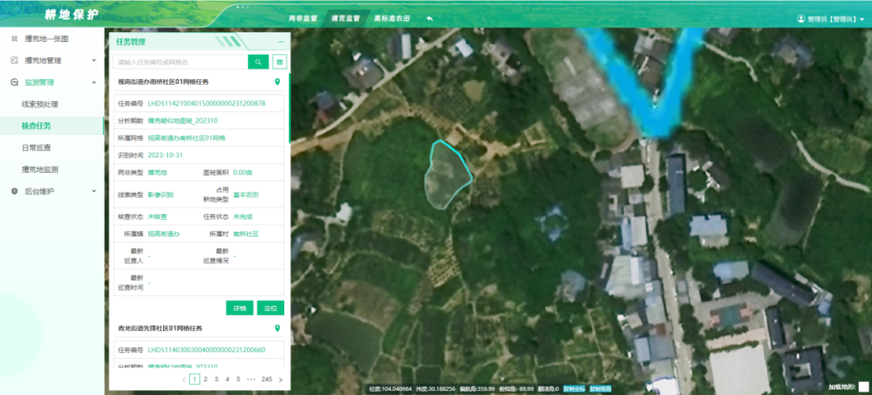Minimize the 任务管理 panel
872x395 pixels.
[x=281, y=41]
